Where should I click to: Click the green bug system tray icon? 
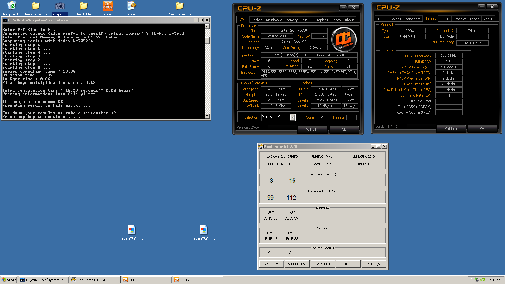(477, 280)
